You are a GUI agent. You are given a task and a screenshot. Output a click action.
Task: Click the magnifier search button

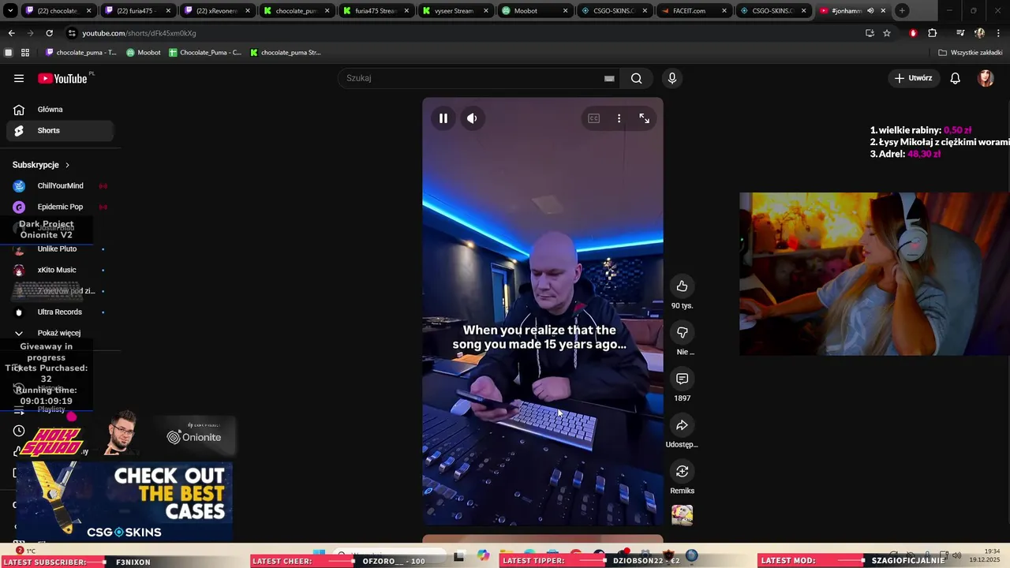click(x=636, y=78)
